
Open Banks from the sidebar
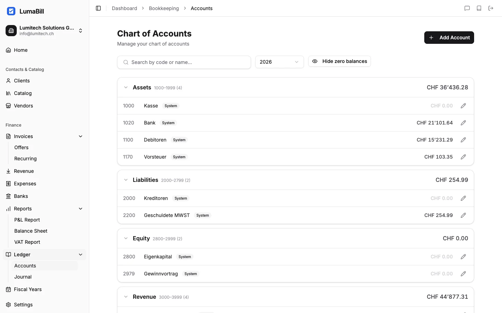coord(21,196)
